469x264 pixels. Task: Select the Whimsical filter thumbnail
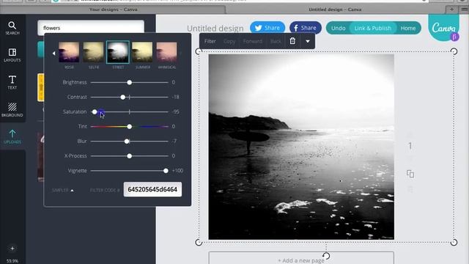click(166, 52)
